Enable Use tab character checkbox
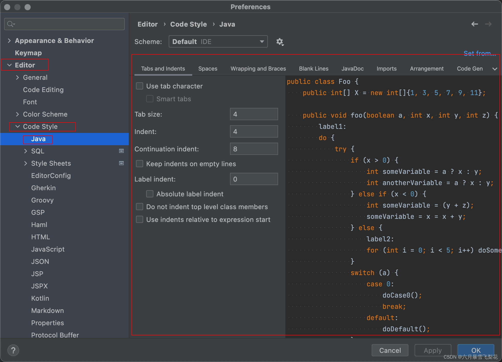The image size is (502, 362). pyautogui.click(x=140, y=86)
